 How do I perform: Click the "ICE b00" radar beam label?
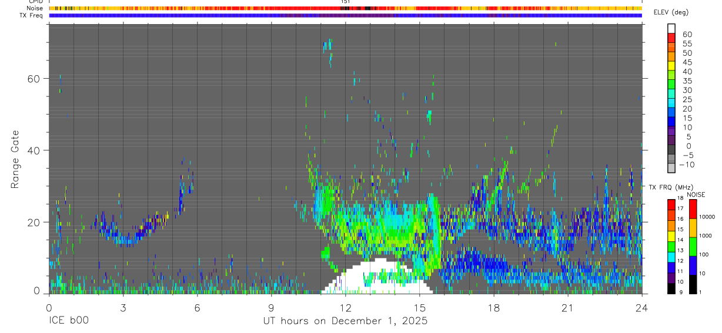[68, 321]
